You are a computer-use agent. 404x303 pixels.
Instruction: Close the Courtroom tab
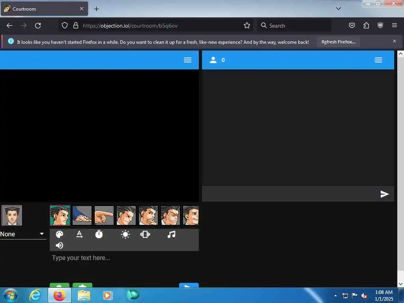tap(82, 9)
